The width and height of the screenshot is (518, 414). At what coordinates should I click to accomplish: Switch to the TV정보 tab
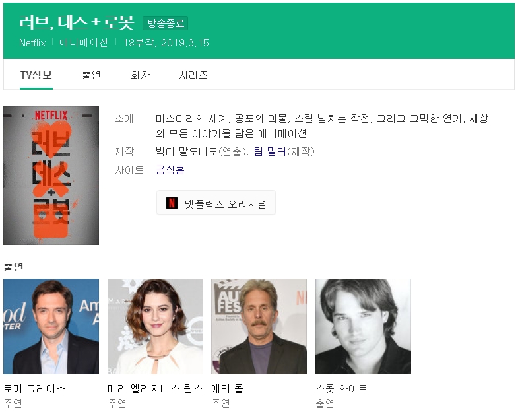click(36, 75)
